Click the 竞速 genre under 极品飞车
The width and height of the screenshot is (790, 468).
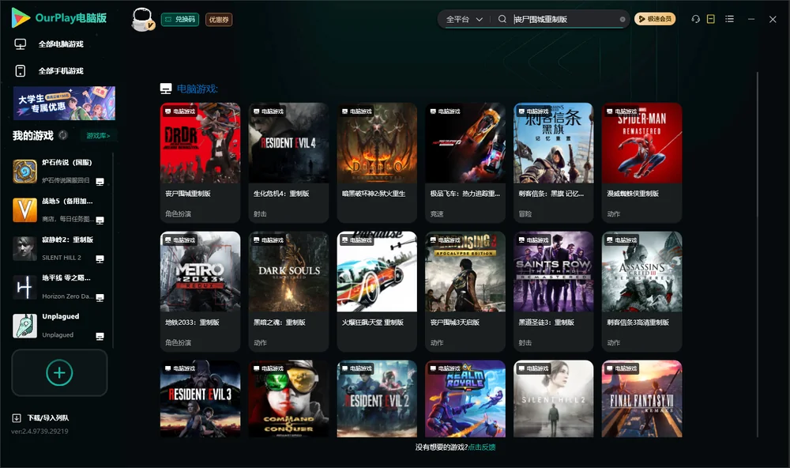(x=437, y=213)
